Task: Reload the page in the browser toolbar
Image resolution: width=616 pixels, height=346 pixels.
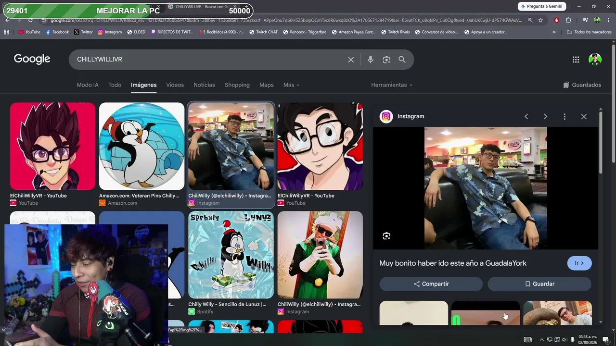Action: tap(30, 20)
